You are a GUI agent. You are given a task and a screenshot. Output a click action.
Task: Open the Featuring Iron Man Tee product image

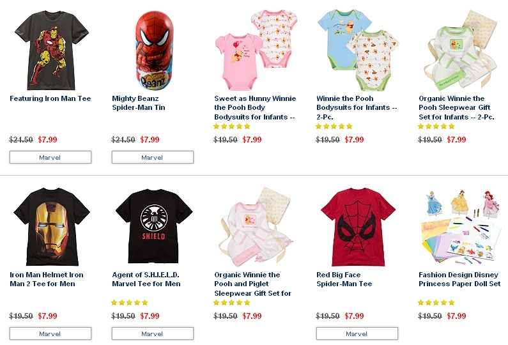pos(50,50)
